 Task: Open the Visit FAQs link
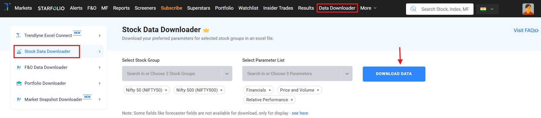[526, 30]
